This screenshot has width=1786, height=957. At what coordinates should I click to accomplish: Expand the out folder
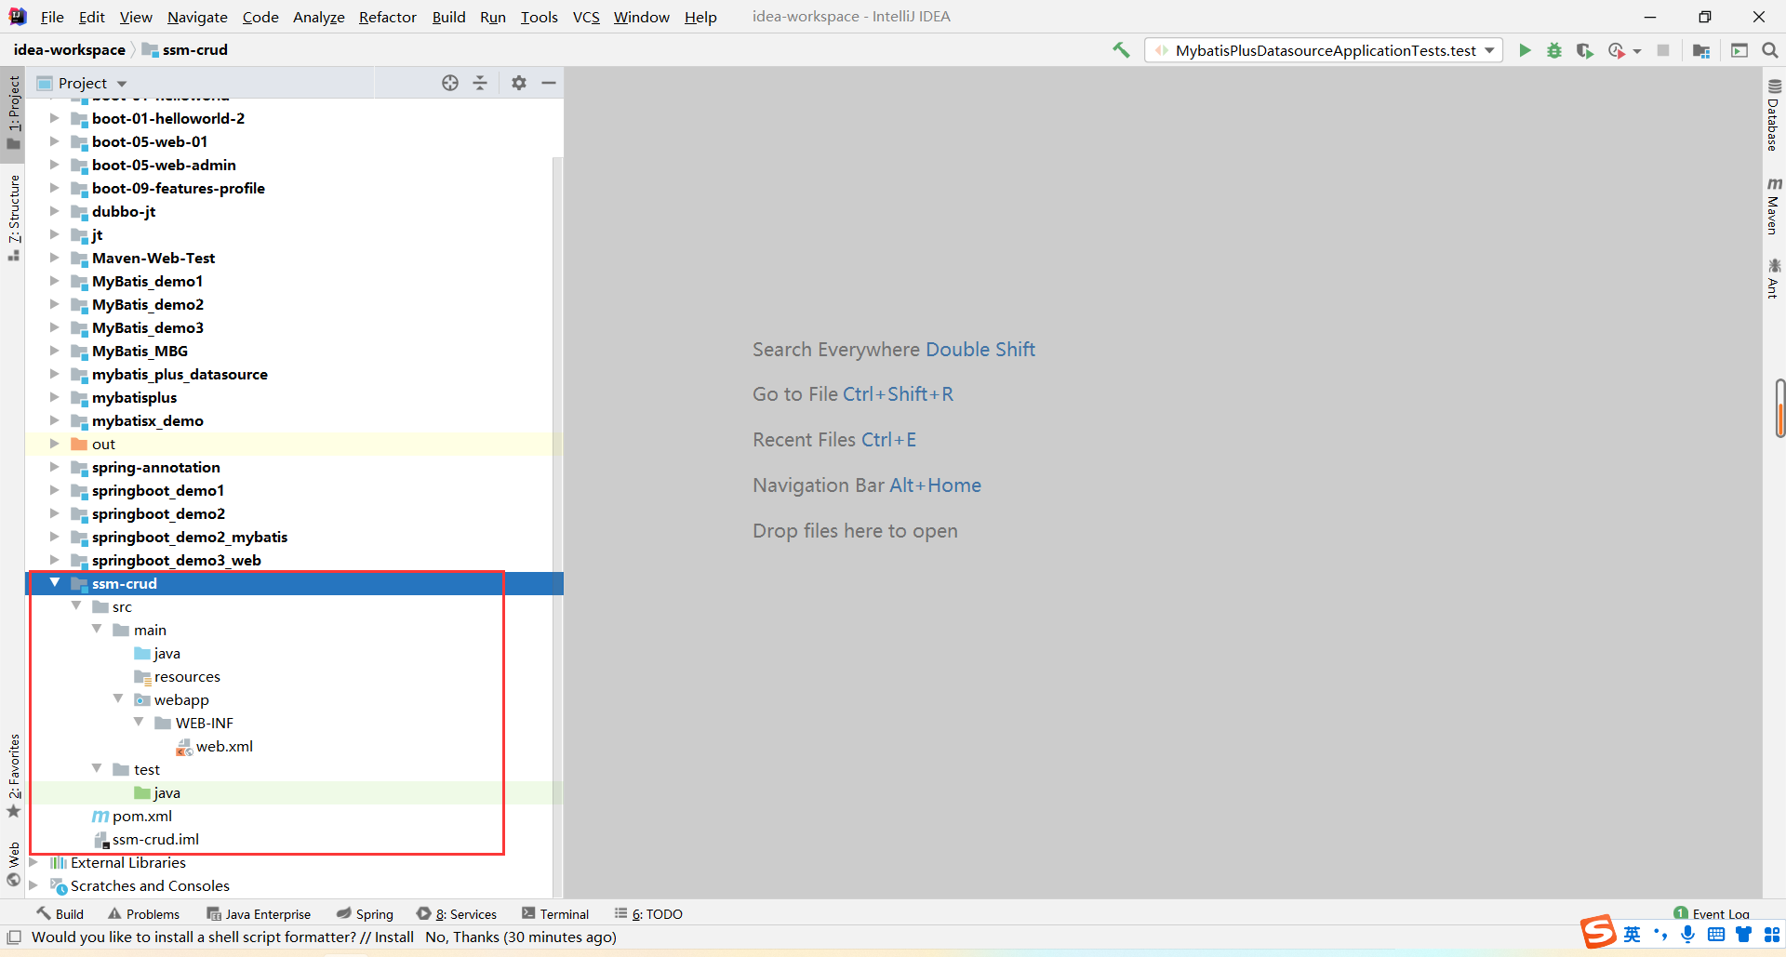[55, 444]
